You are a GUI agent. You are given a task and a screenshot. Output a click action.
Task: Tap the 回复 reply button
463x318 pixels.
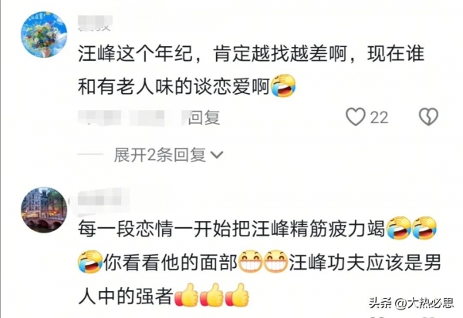pos(204,117)
